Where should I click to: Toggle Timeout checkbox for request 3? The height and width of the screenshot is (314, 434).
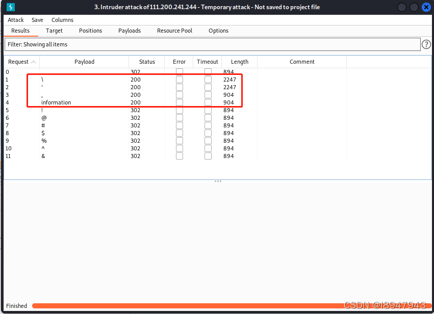pyautogui.click(x=208, y=95)
